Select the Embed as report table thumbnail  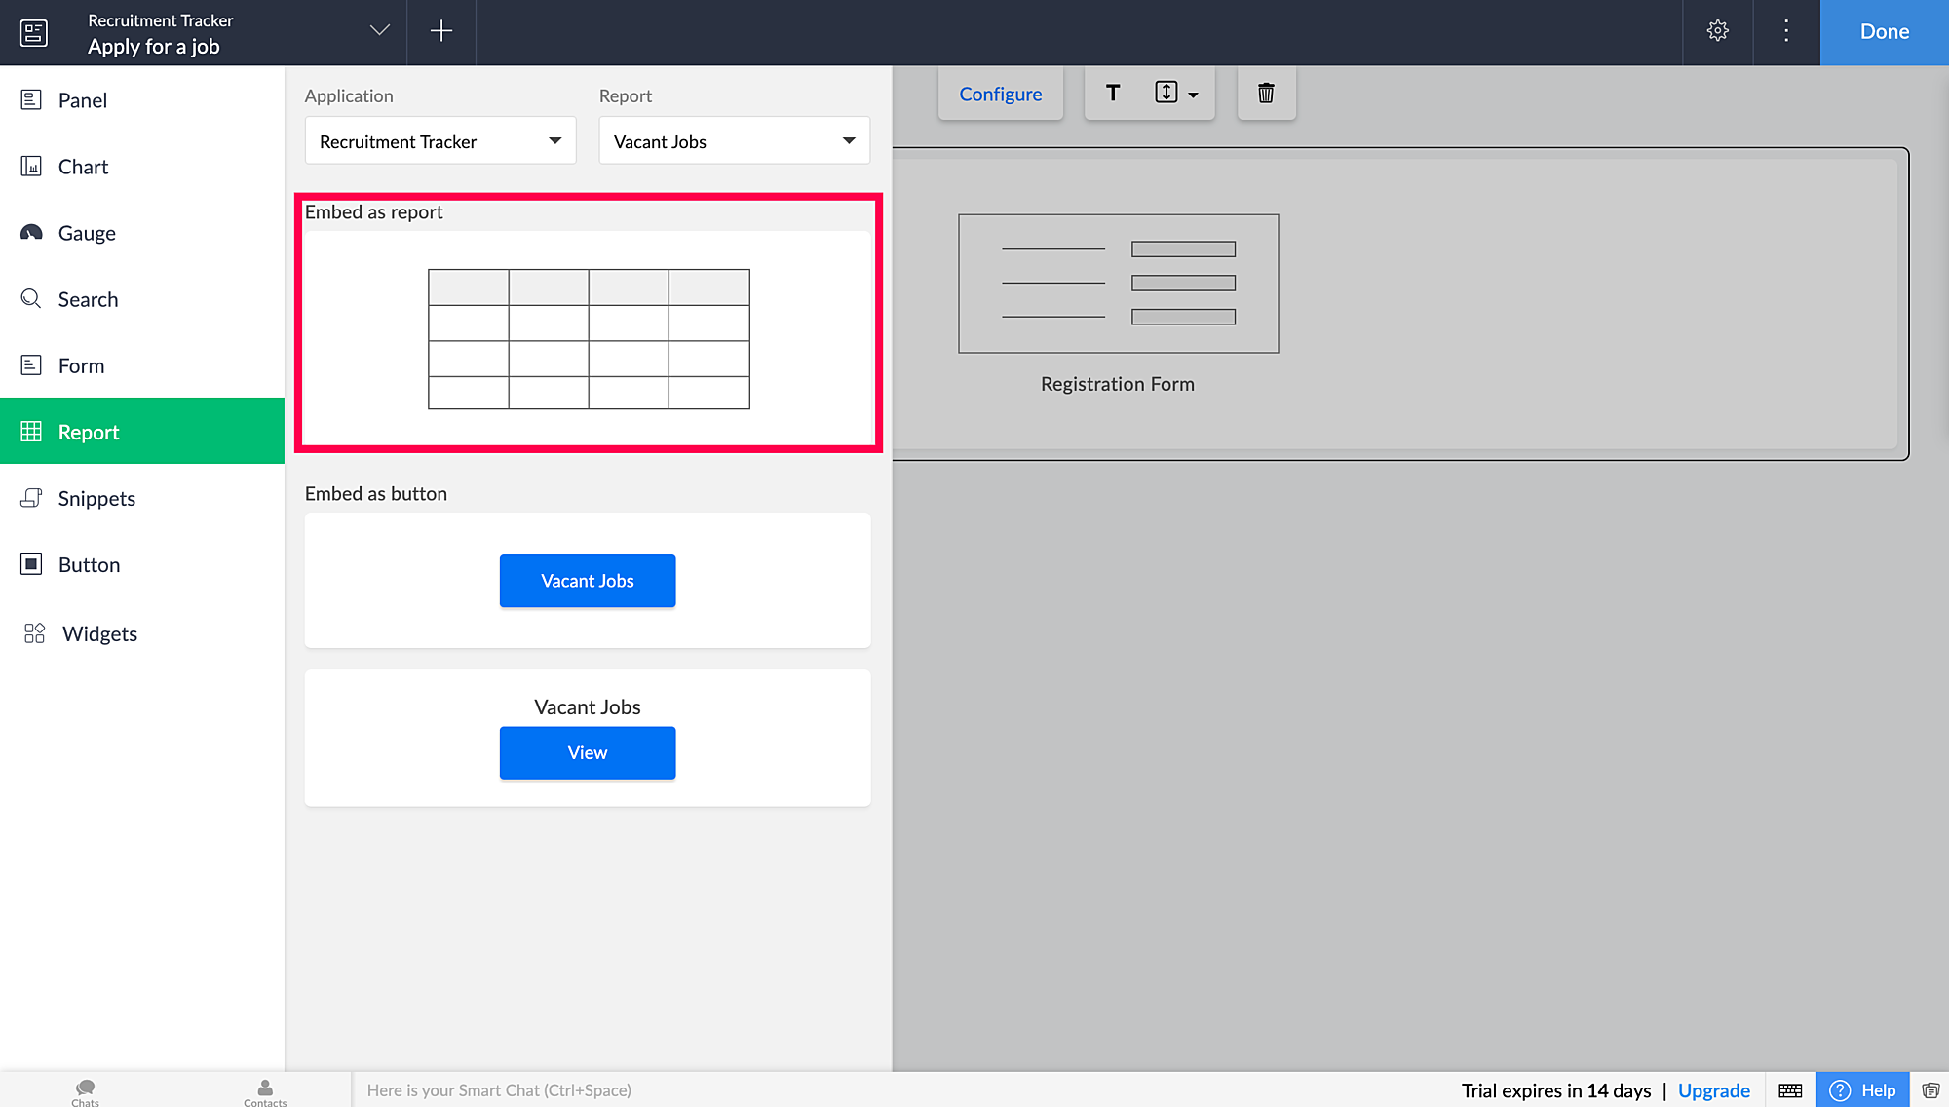tap(589, 338)
